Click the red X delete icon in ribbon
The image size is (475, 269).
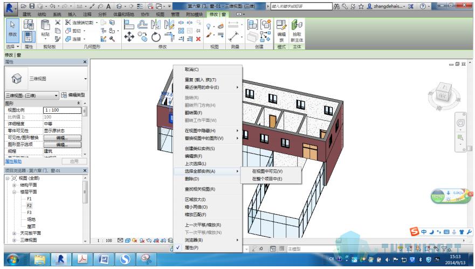(x=198, y=40)
